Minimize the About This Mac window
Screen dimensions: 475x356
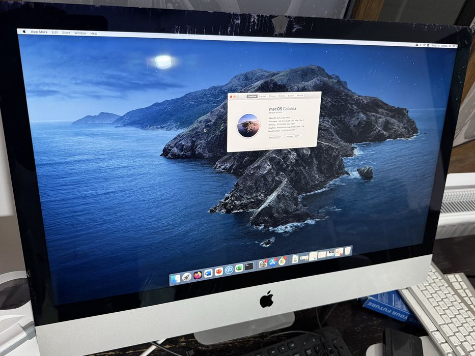point(235,97)
